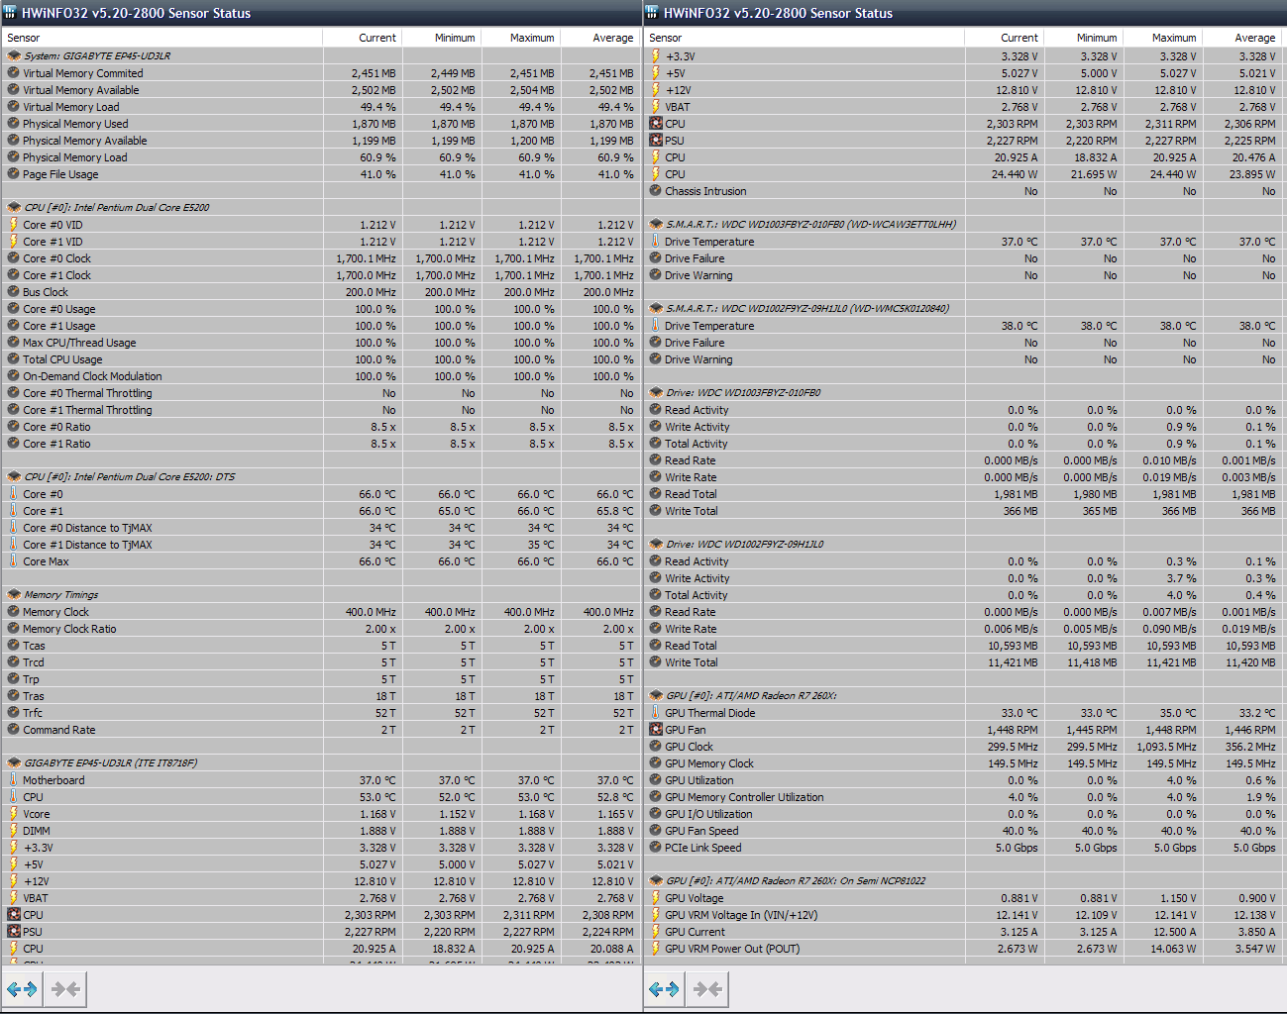Click the blue expand arrows button in right window

(664, 989)
